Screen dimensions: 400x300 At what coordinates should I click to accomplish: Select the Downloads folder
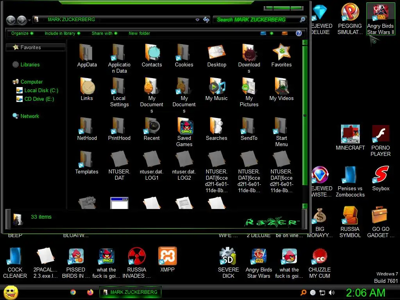pyautogui.click(x=249, y=59)
